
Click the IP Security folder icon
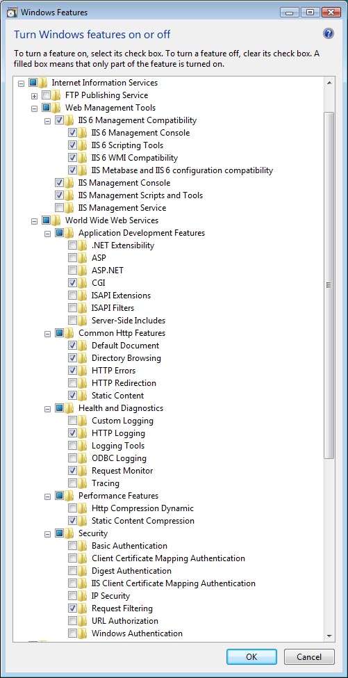click(x=83, y=596)
